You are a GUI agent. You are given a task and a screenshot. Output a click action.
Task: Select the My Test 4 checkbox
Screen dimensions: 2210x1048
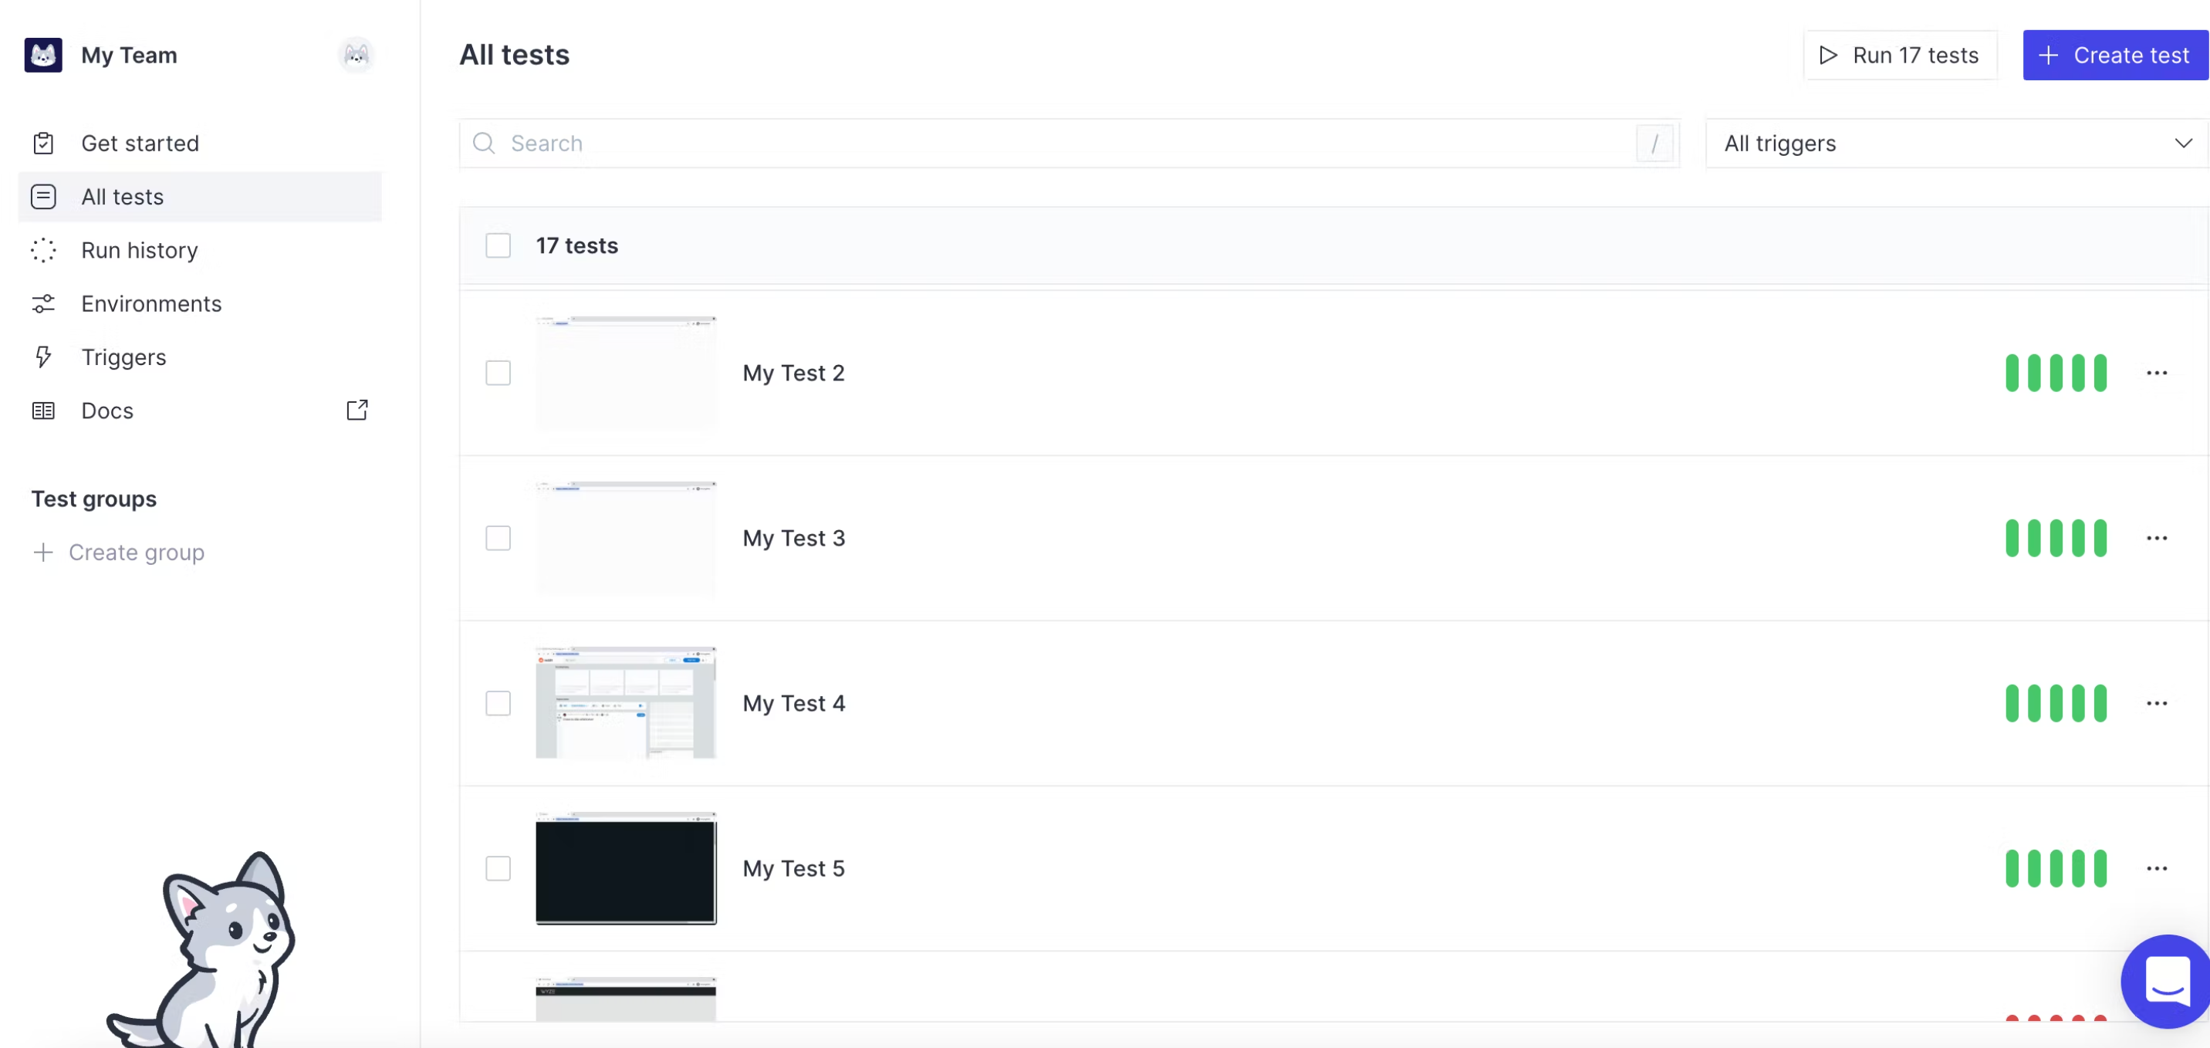[x=498, y=703]
